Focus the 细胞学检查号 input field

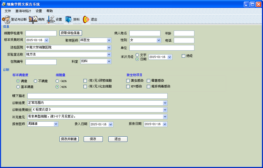[41, 33]
